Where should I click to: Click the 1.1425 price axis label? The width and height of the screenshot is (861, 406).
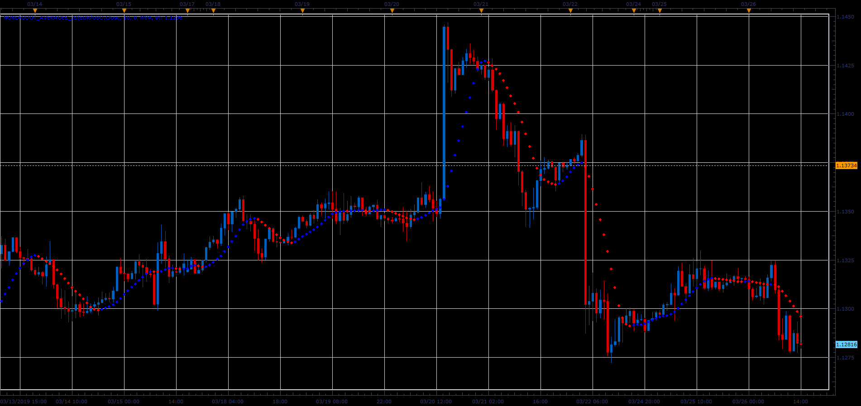(x=845, y=66)
